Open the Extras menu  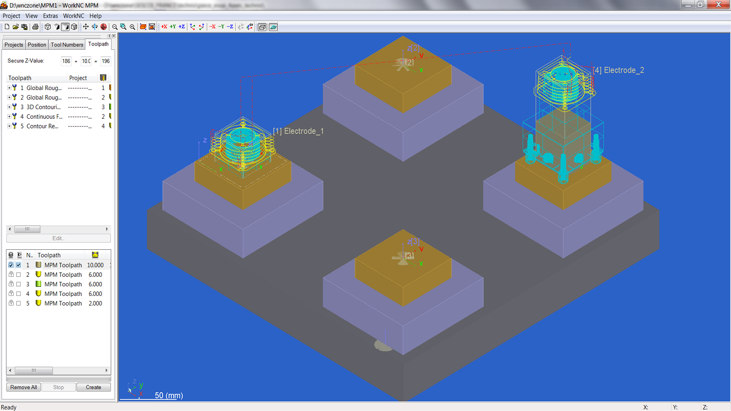point(50,16)
